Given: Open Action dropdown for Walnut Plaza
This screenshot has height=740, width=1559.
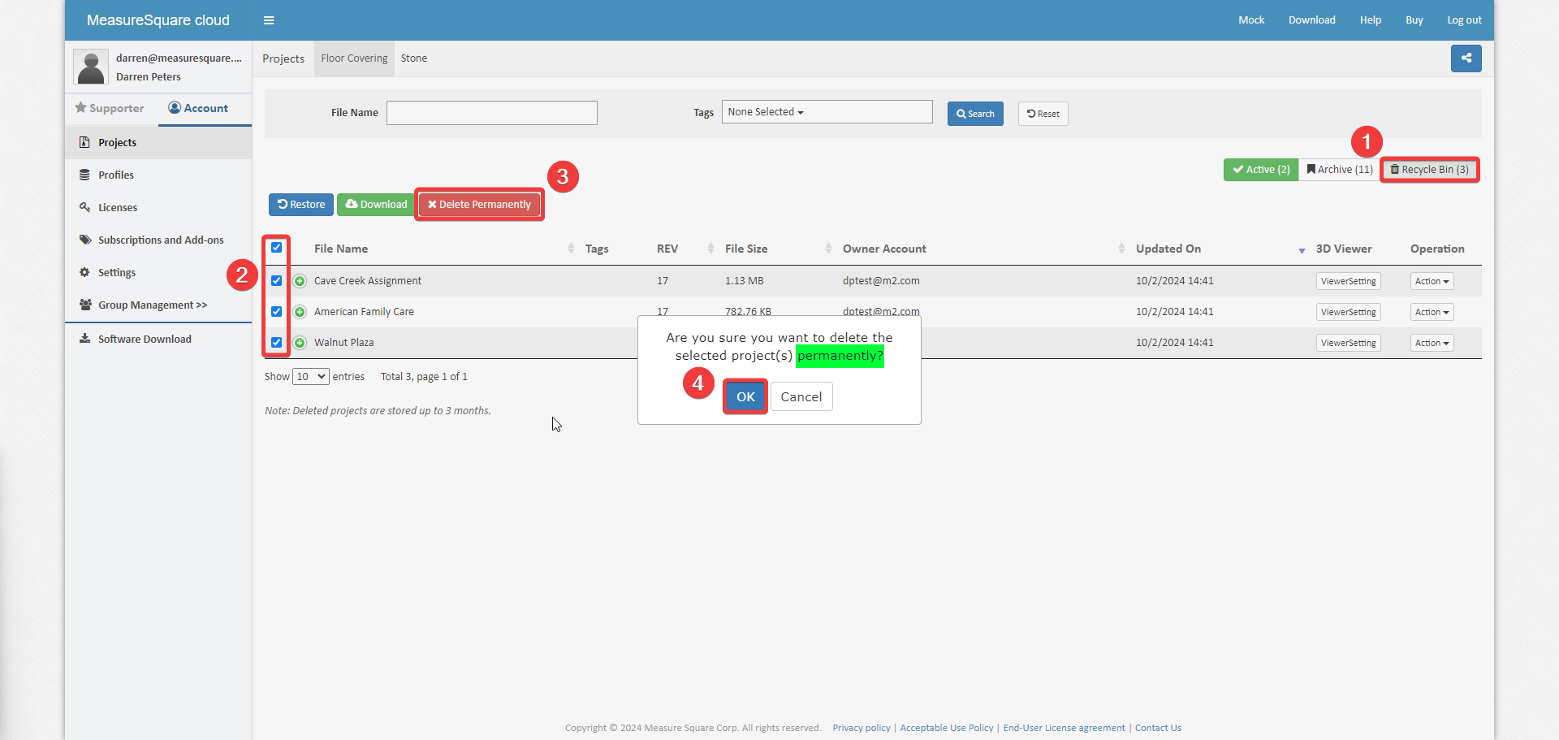Looking at the screenshot, I should (x=1432, y=343).
